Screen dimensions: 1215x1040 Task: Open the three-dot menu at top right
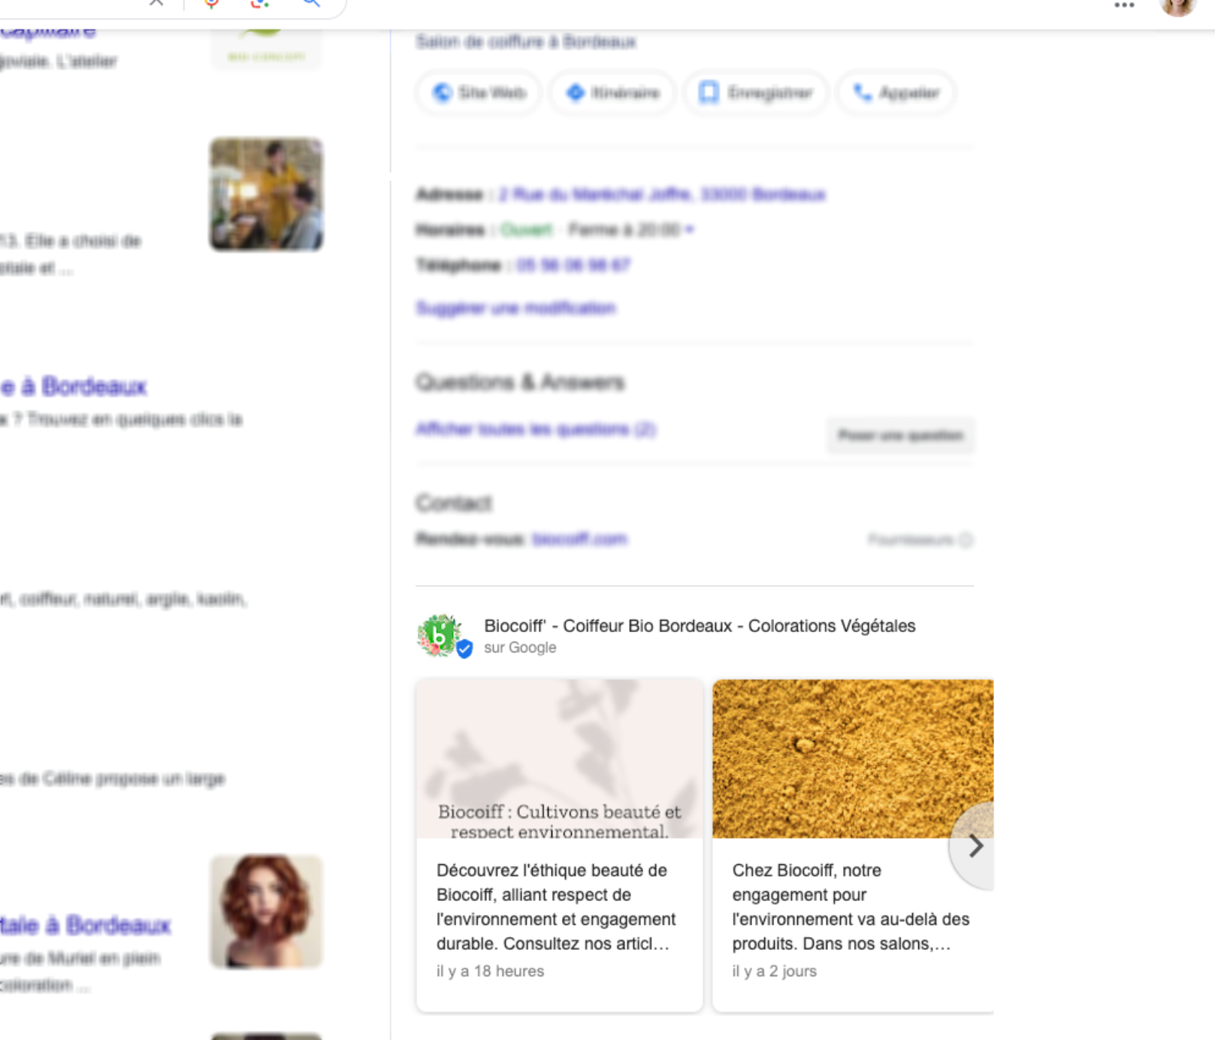pos(1124,5)
